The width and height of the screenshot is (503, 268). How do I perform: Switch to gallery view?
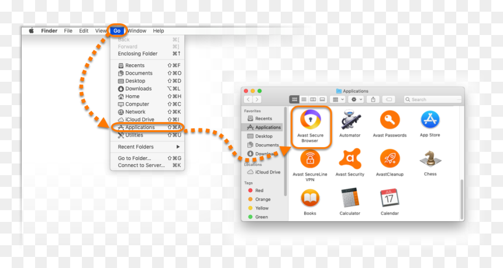[x=322, y=100]
